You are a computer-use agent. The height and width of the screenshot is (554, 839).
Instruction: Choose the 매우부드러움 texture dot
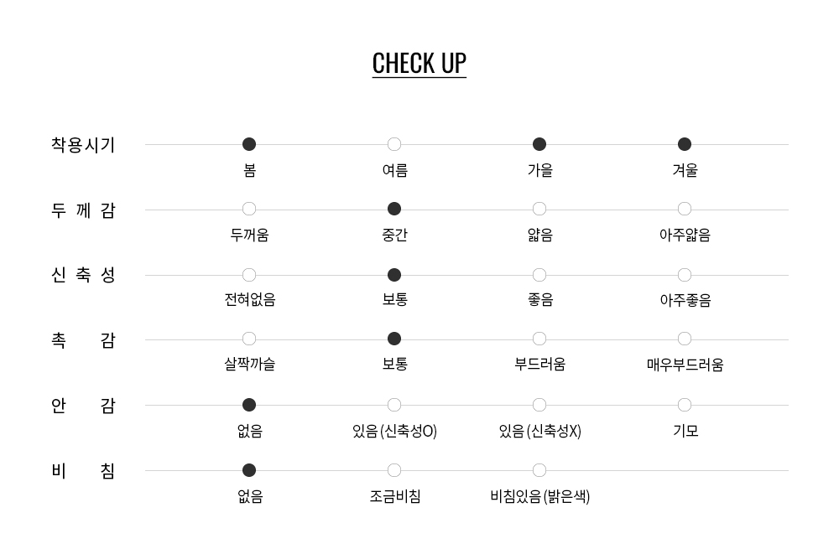(685, 339)
